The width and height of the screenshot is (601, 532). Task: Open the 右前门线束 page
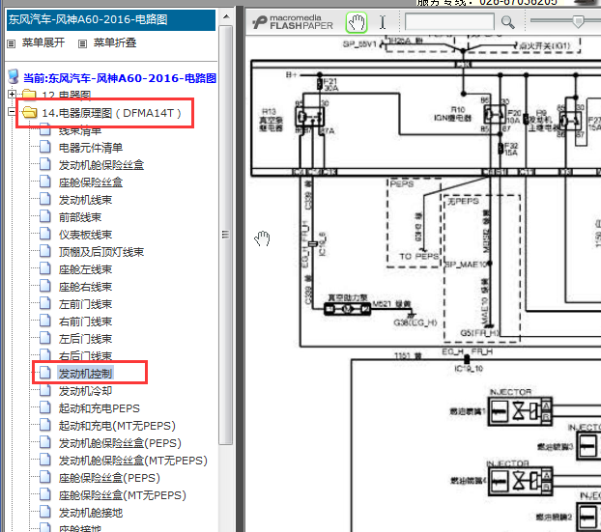click(85, 322)
